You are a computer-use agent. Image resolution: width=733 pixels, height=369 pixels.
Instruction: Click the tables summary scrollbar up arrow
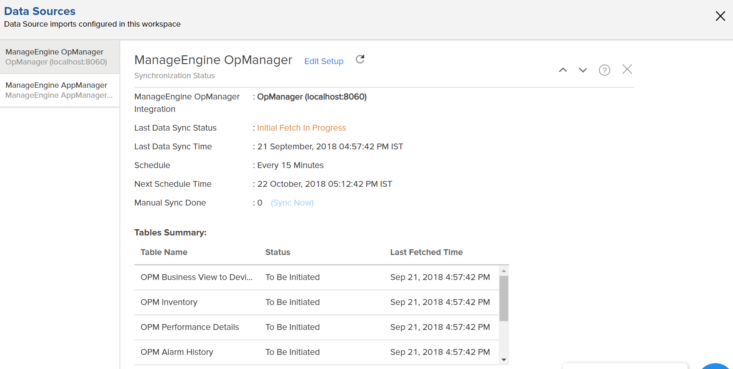(x=504, y=271)
